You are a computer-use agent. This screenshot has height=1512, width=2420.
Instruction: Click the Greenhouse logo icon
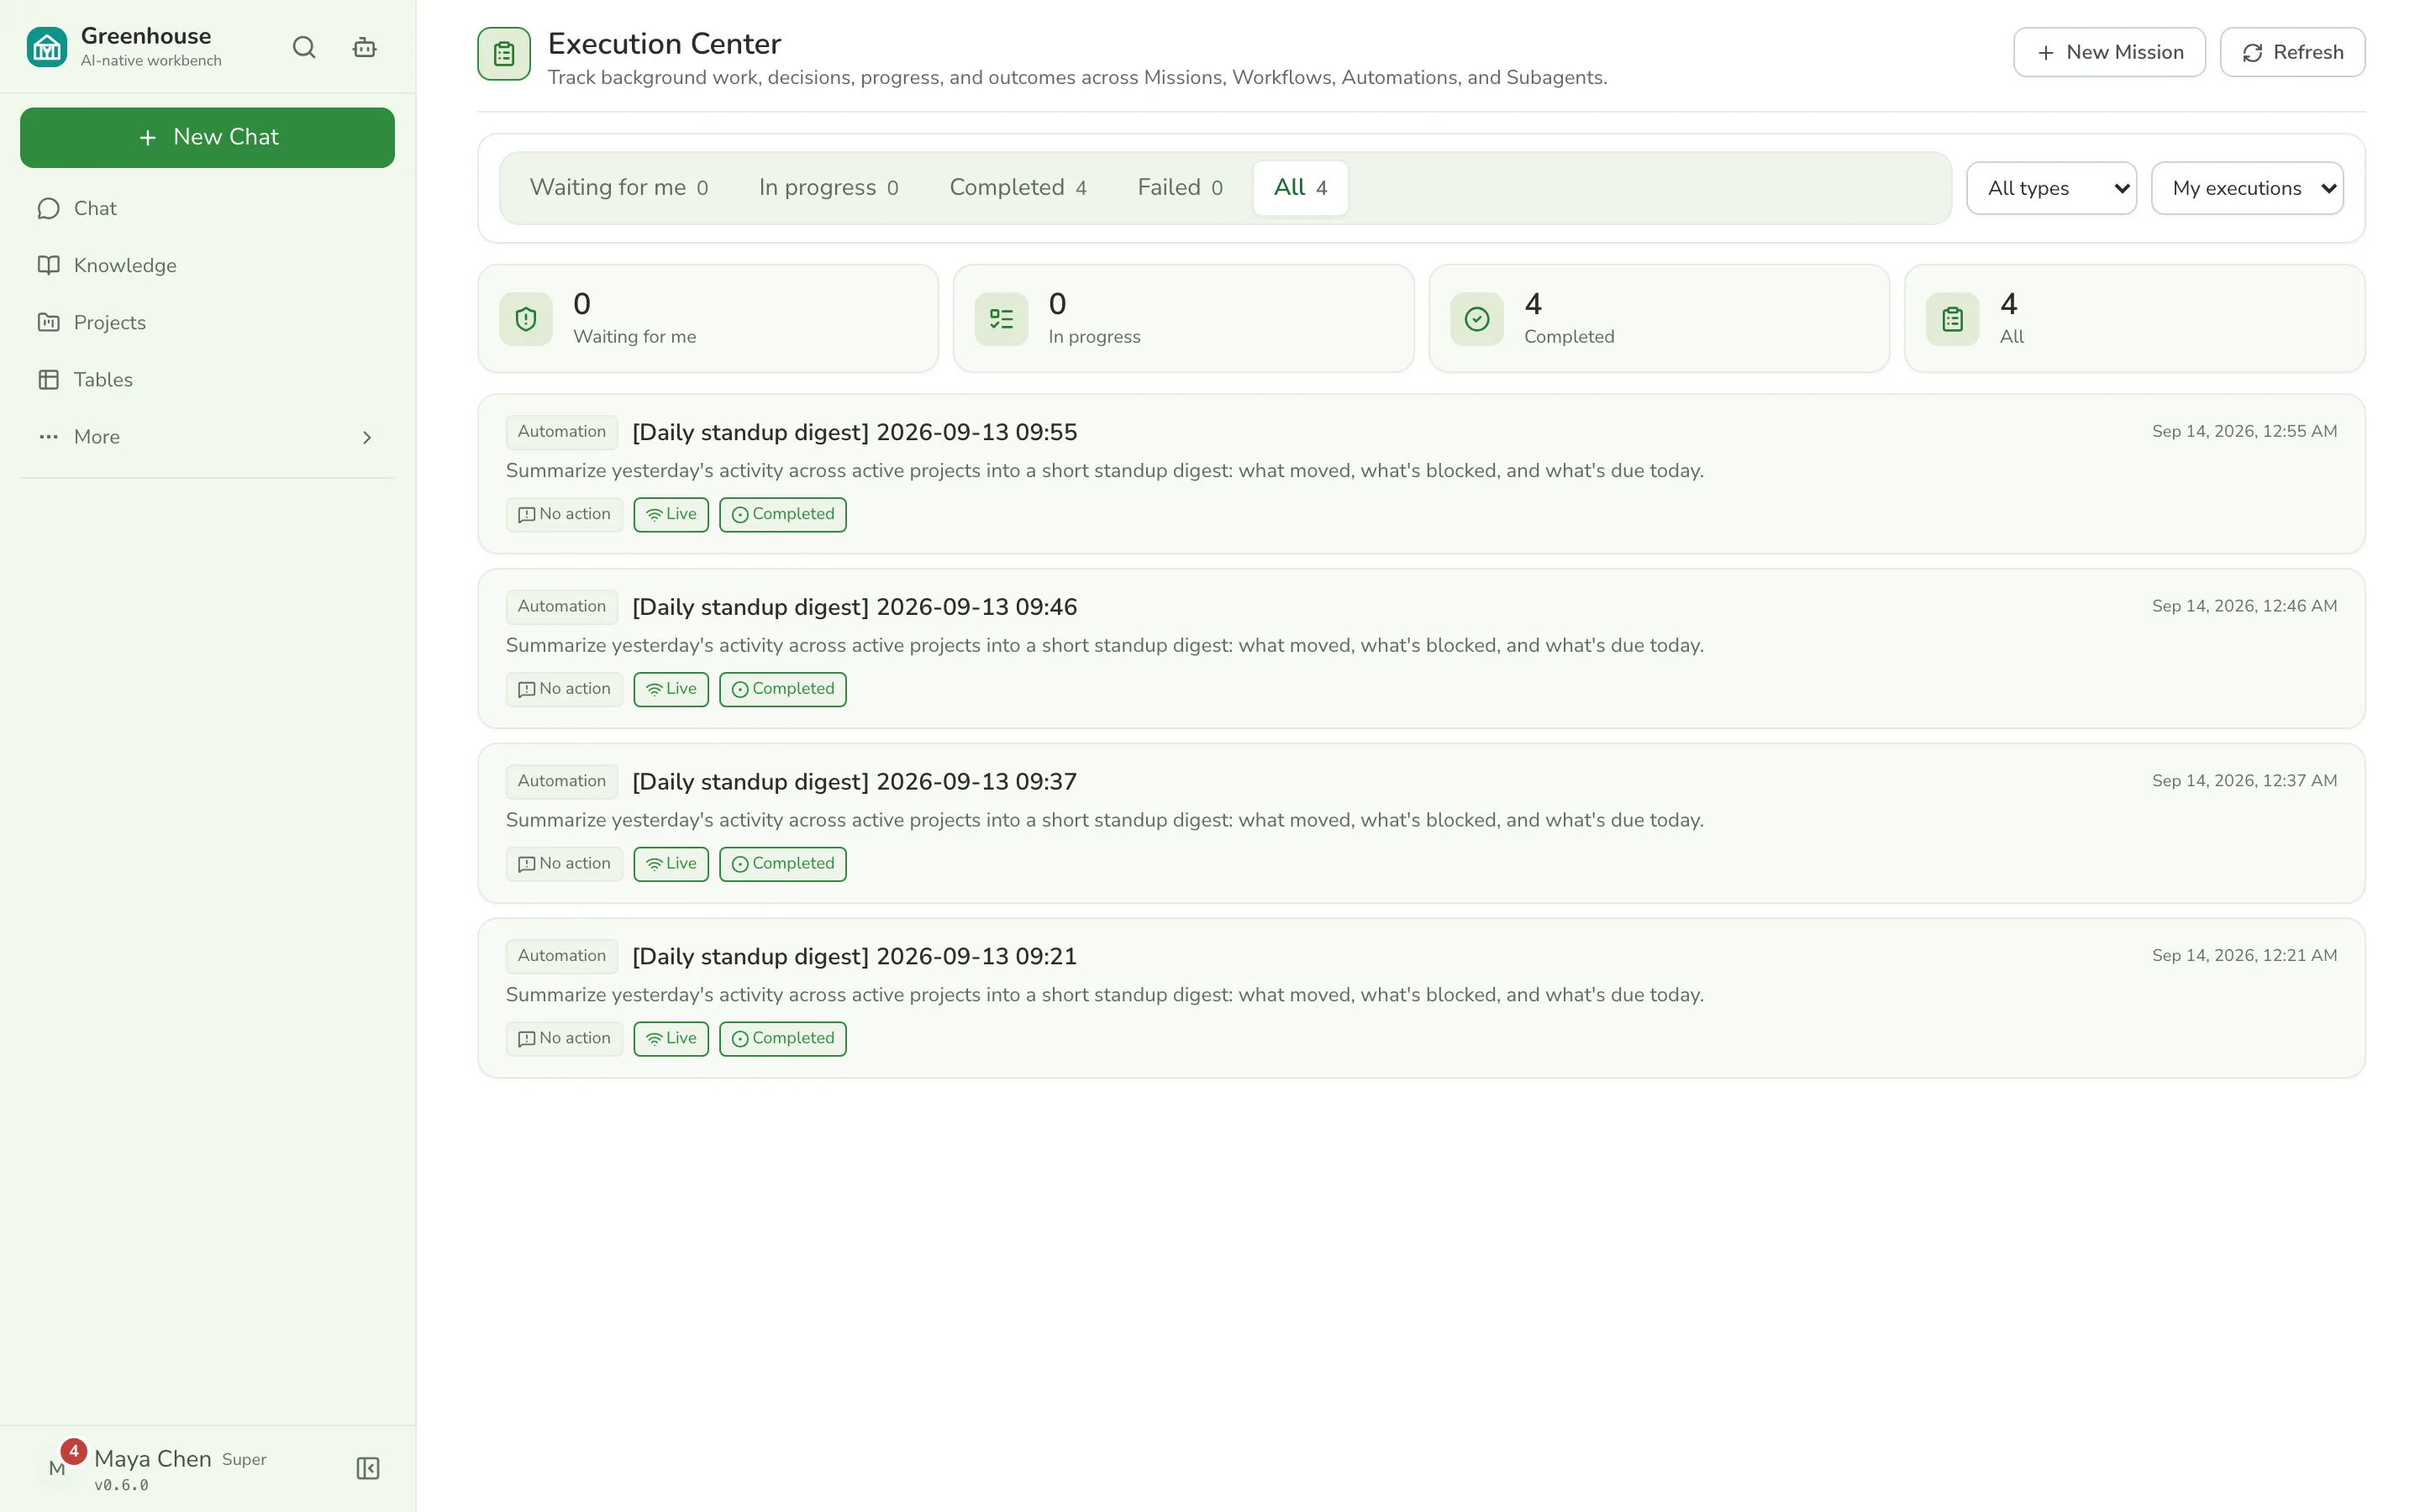[x=47, y=47]
